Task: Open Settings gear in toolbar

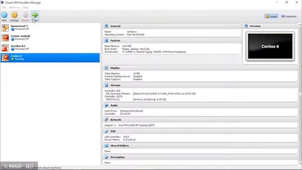Action: [14, 15]
